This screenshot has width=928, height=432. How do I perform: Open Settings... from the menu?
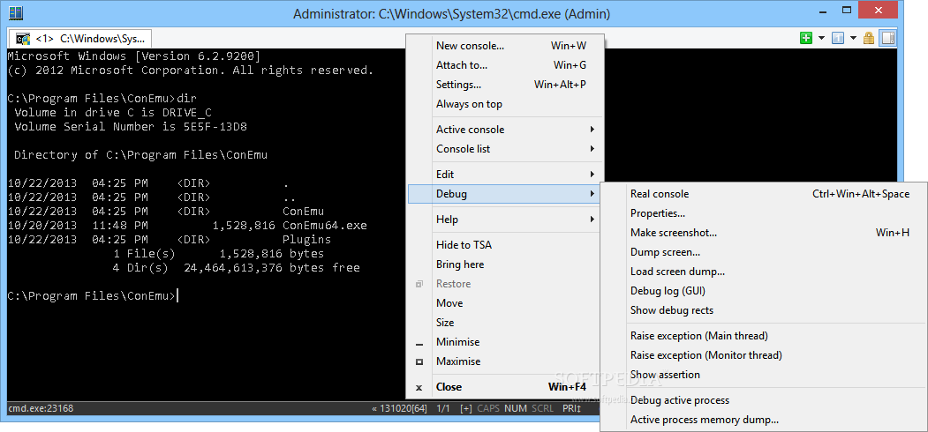click(505, 85)
